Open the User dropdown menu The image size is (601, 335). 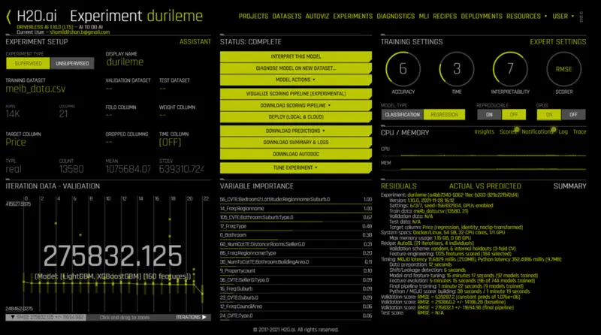(x=563, y=17)
